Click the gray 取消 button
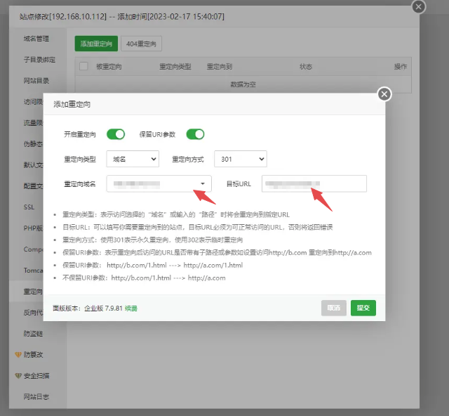This screenshot has height=416, width=449. (x=334, y=308)
